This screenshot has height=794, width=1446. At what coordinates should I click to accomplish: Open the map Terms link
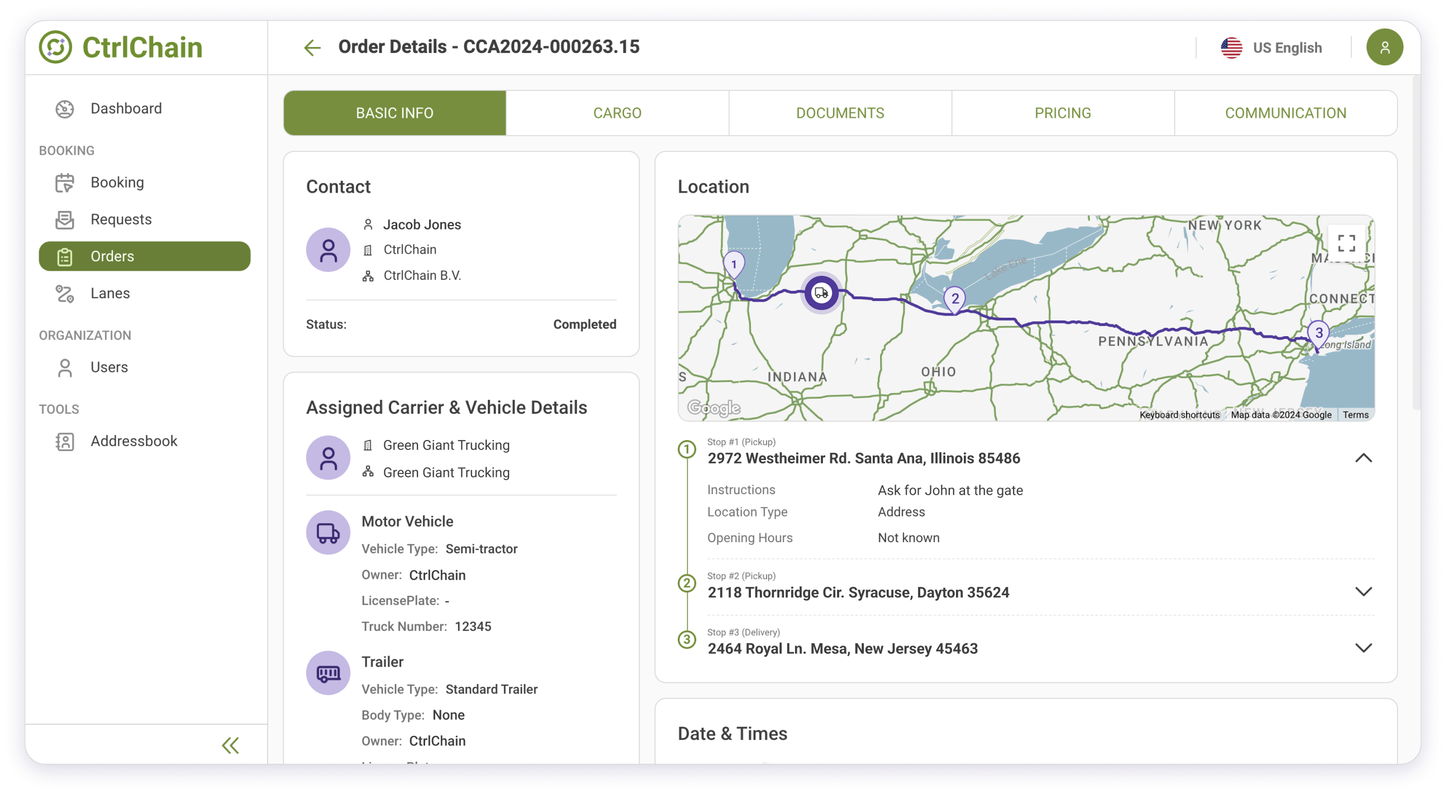(x=1355, y=415)
